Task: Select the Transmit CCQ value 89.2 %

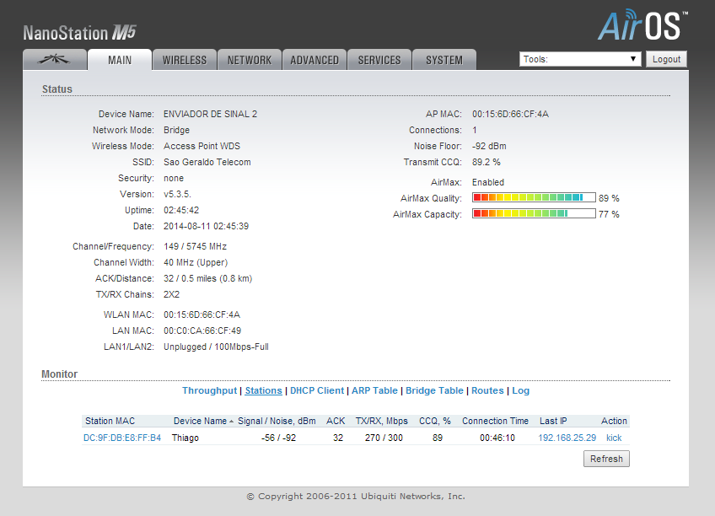Action: click(487, 162)
